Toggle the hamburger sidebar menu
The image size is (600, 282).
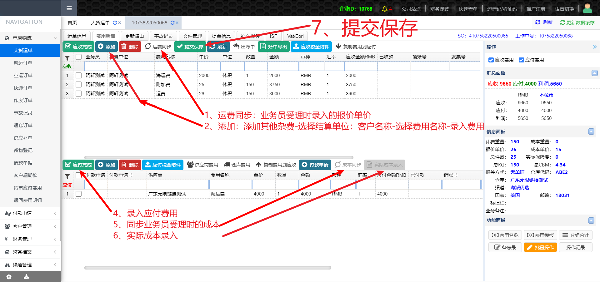pyautogui.click(x=69, y=8)
